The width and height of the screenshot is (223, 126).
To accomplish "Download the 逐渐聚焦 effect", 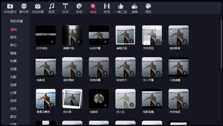I will click(185, 41).
